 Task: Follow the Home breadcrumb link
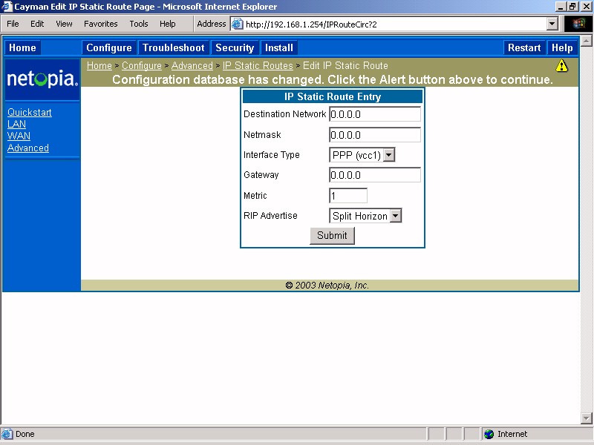point(99,65)
